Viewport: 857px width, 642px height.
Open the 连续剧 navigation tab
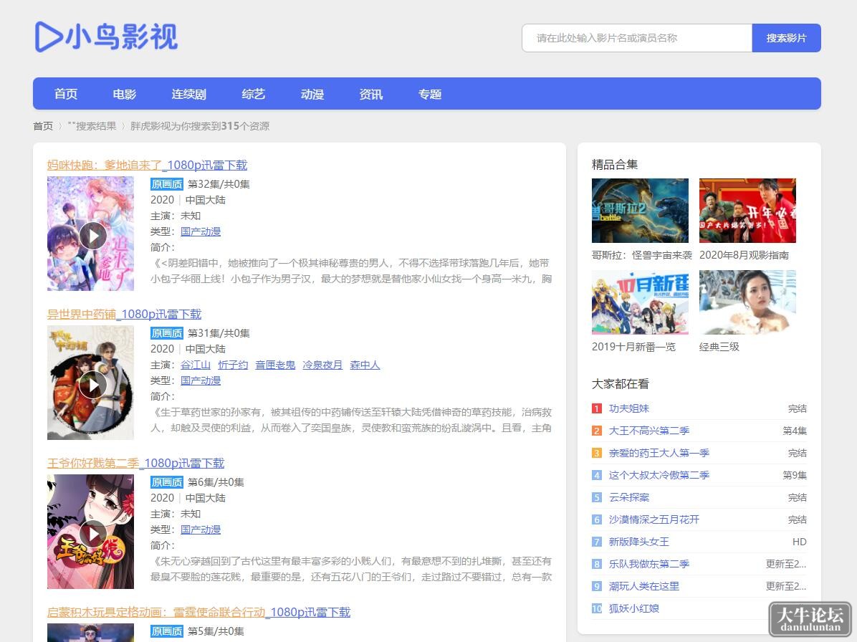(x=189, y=94)
